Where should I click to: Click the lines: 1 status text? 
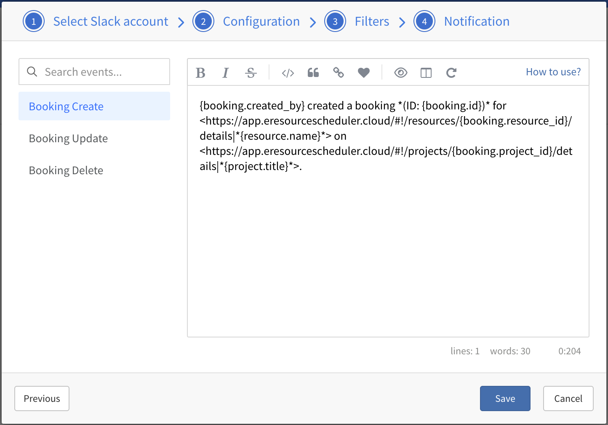(x=465, y=351)
